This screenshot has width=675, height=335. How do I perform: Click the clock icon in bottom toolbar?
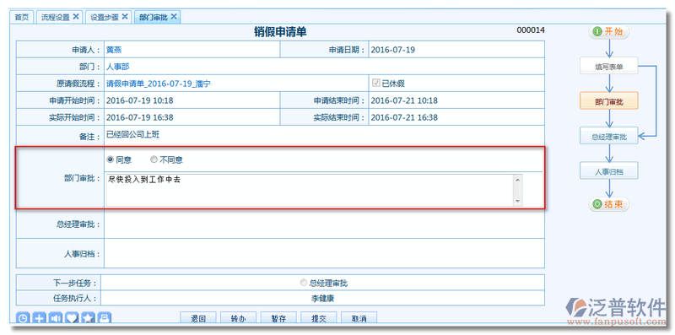23,318
